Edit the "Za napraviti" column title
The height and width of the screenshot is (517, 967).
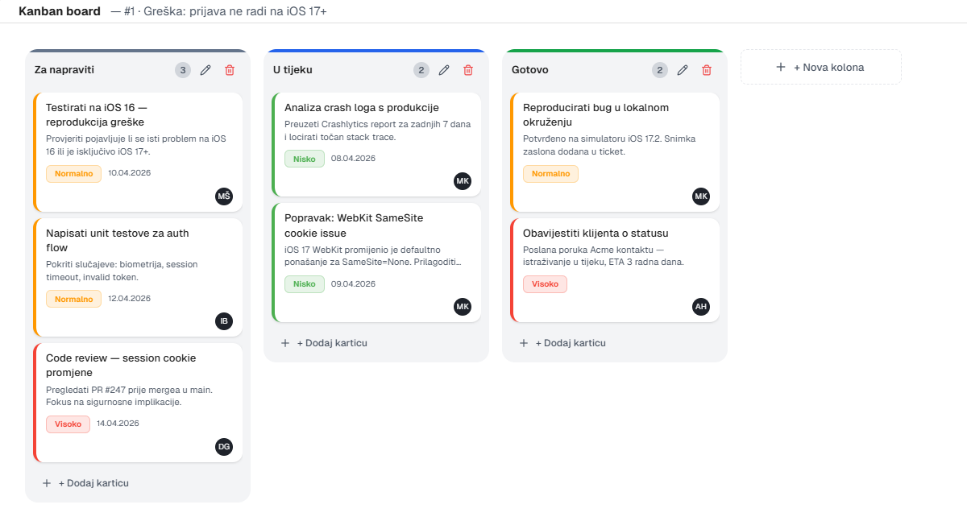pos(205,70)
